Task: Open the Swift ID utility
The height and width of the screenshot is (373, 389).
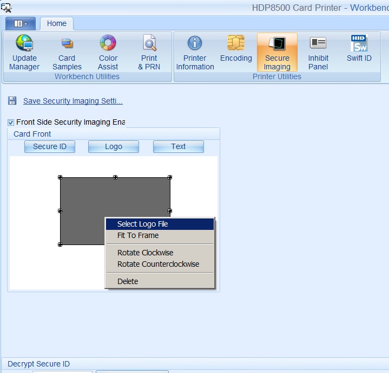Action: (x=359, y=50)
